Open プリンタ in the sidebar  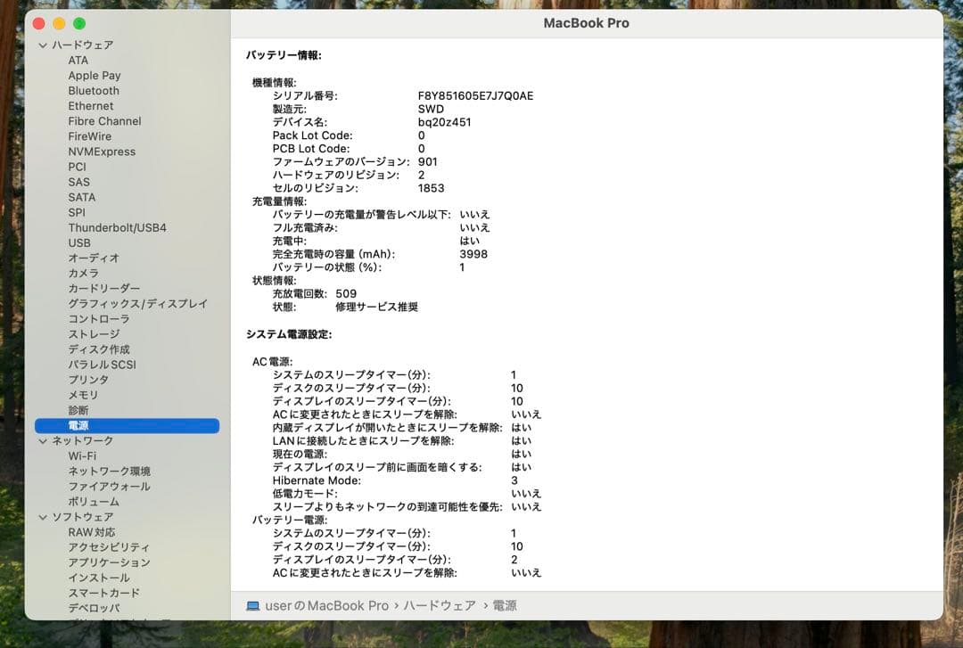click(x=87, y=380)
